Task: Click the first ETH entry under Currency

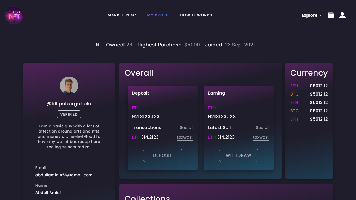Action: (x=294, y=86)
